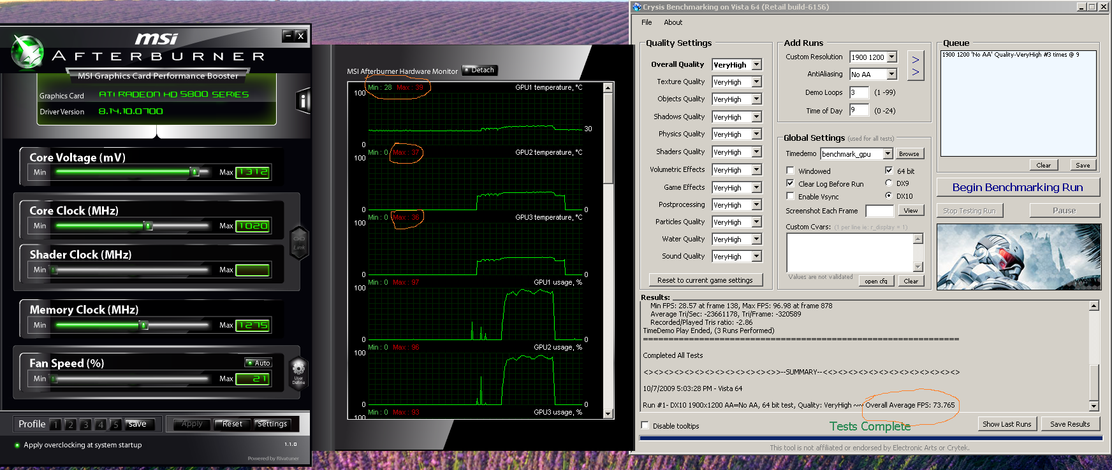Click the Core Voltage slider handle
The image size is (1112, 470).
(x=195, y=172)
